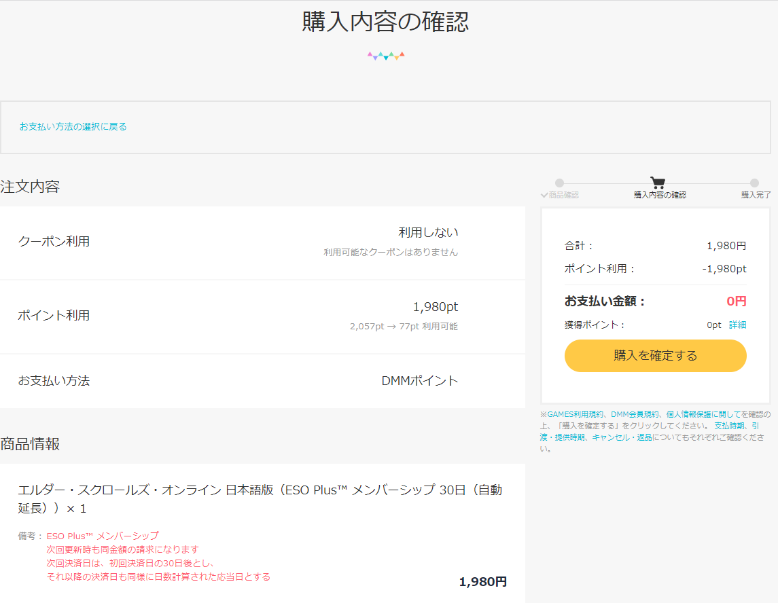Screen dimensions: 778x603
Task: Open the 支払時期 link
Action: tap(729, 426)
